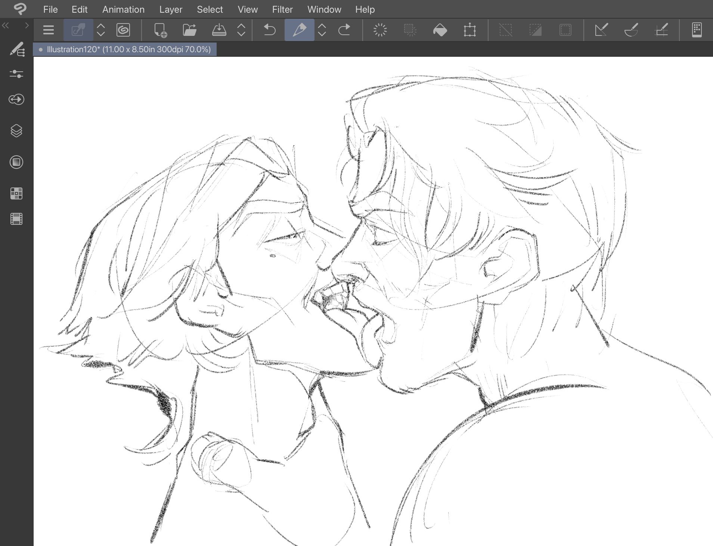The height and width of the screenshot is (546, 713).
Task: Open the View menu
Action: tap(248, 9)
